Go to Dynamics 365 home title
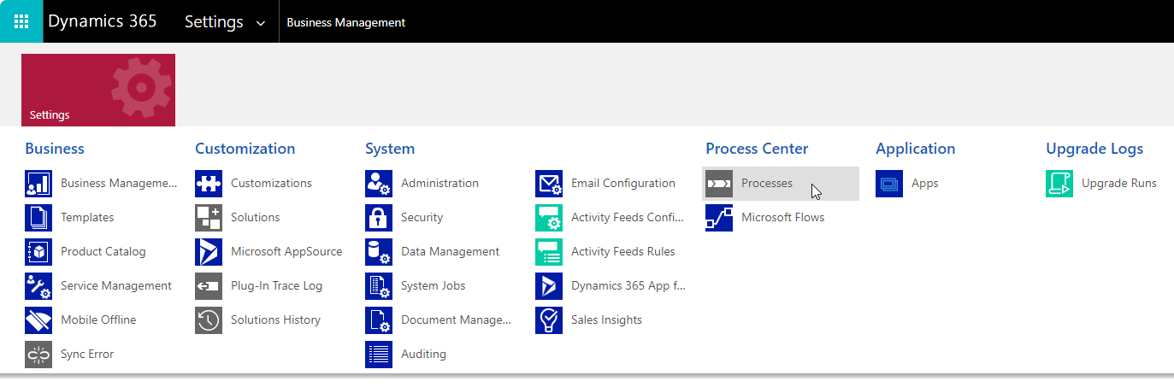 coord(103,21)
